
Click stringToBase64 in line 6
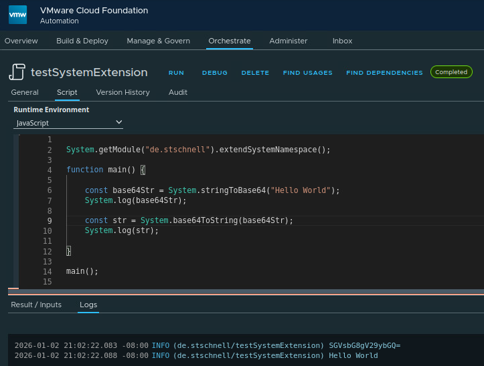click(x=233, y=190)
